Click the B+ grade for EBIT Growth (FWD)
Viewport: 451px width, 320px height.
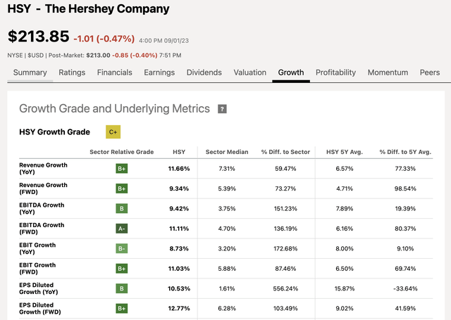pos(122,269)
